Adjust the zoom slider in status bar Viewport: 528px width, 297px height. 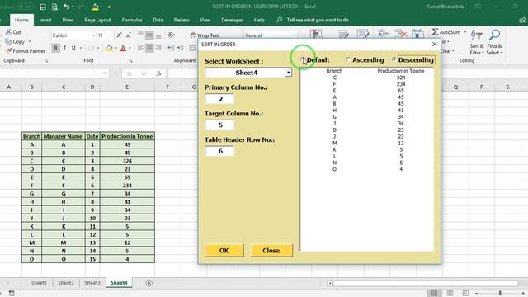pyautogui.click(x=500, y=294)
